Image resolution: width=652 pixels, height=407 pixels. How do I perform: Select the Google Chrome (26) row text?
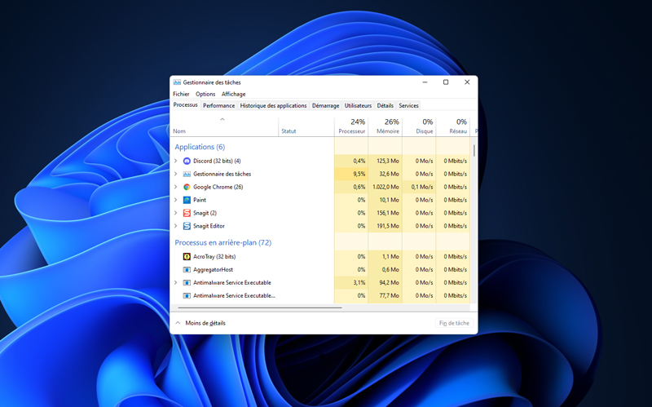218,187
